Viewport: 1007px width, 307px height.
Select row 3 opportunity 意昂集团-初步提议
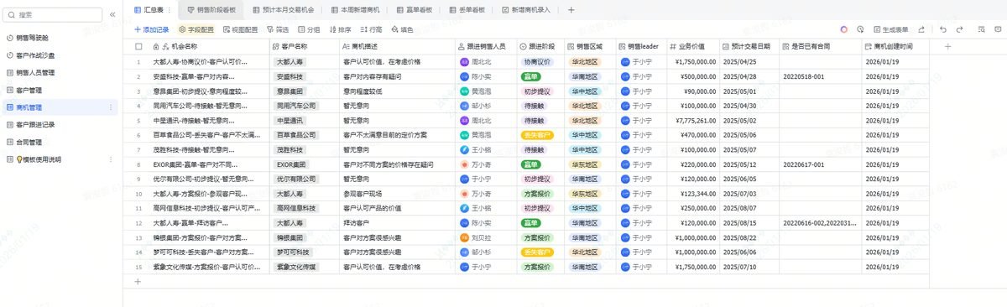211,91
